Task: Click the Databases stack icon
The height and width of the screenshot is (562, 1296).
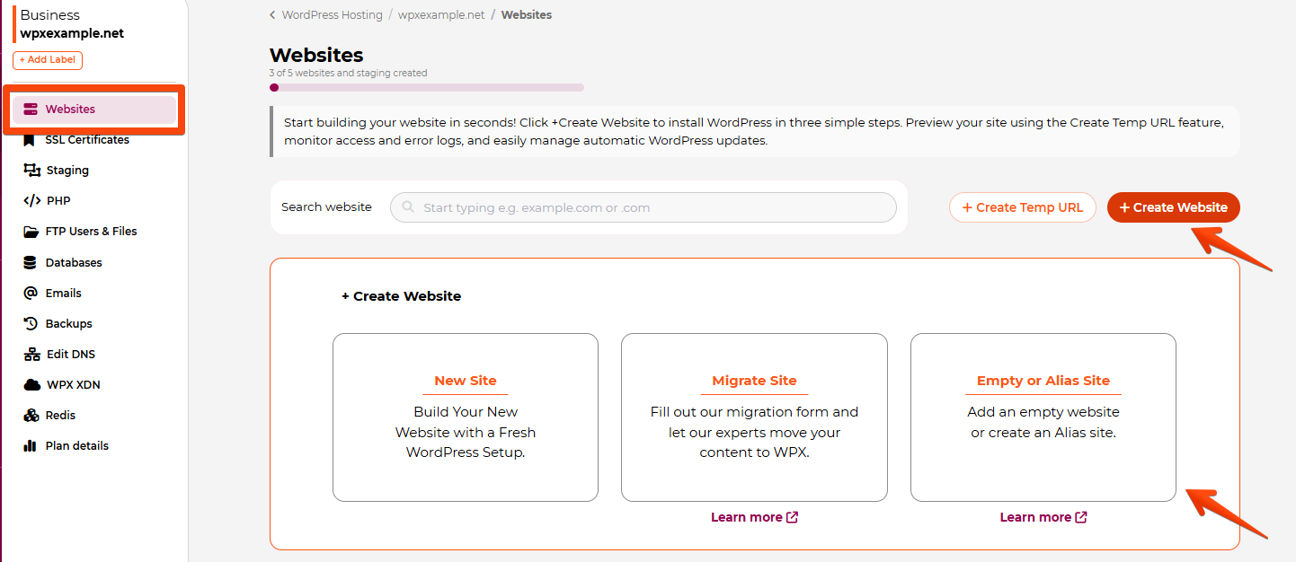Action: 31,262
